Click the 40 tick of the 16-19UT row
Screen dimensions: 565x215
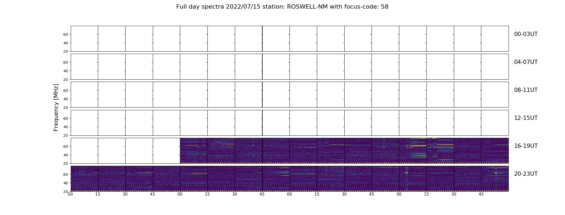tap(66, 155)
